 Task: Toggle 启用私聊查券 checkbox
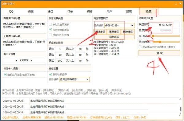50,74
